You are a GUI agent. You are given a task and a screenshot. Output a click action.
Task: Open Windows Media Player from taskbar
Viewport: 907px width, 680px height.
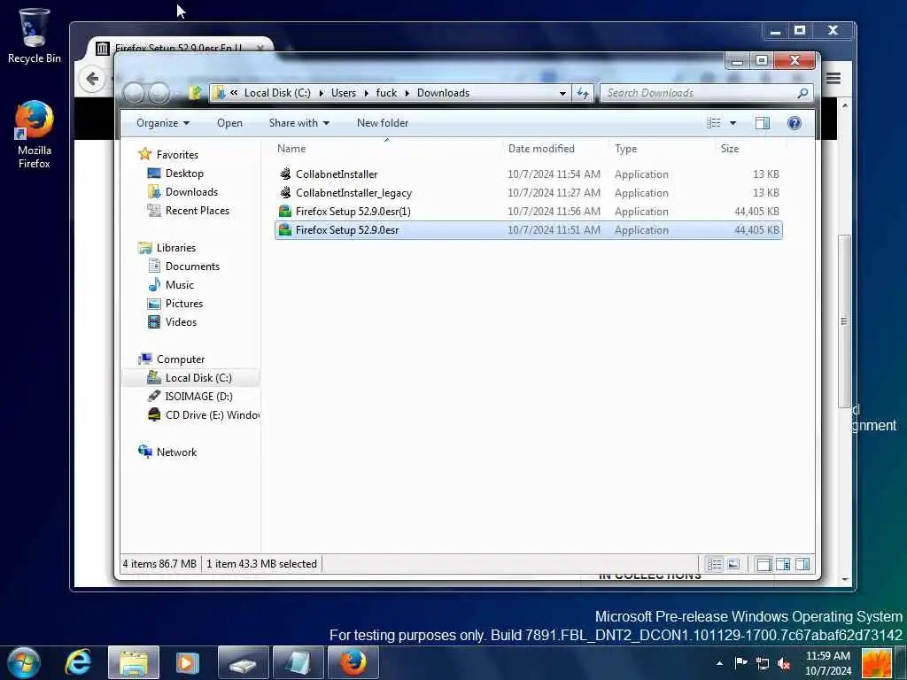click(x=188, y=662)
